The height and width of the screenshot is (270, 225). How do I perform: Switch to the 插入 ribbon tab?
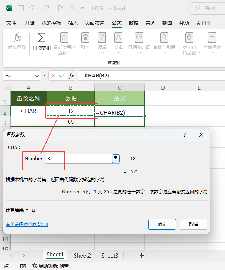coord(73,23)
